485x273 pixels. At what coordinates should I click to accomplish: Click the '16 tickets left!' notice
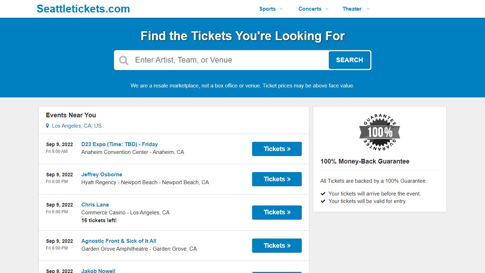tap(99, 220)
